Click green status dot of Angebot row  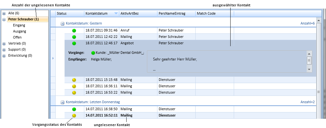(x=74, y=44)
